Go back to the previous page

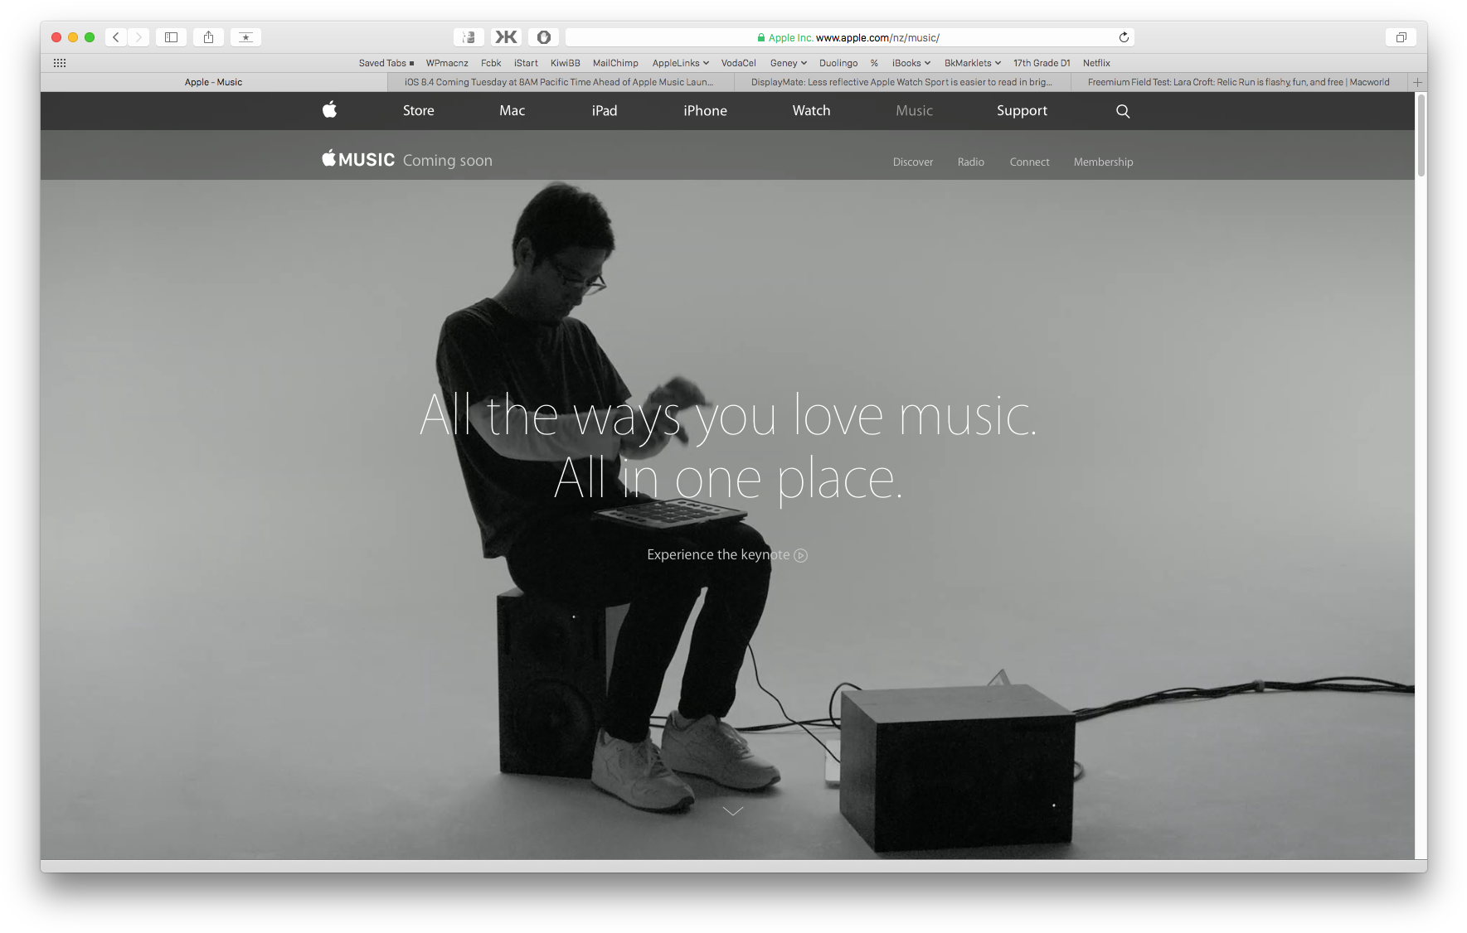point(116,37)
